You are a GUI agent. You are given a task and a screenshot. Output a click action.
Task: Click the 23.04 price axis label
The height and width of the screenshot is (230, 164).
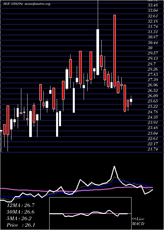(x=153, y=133)
